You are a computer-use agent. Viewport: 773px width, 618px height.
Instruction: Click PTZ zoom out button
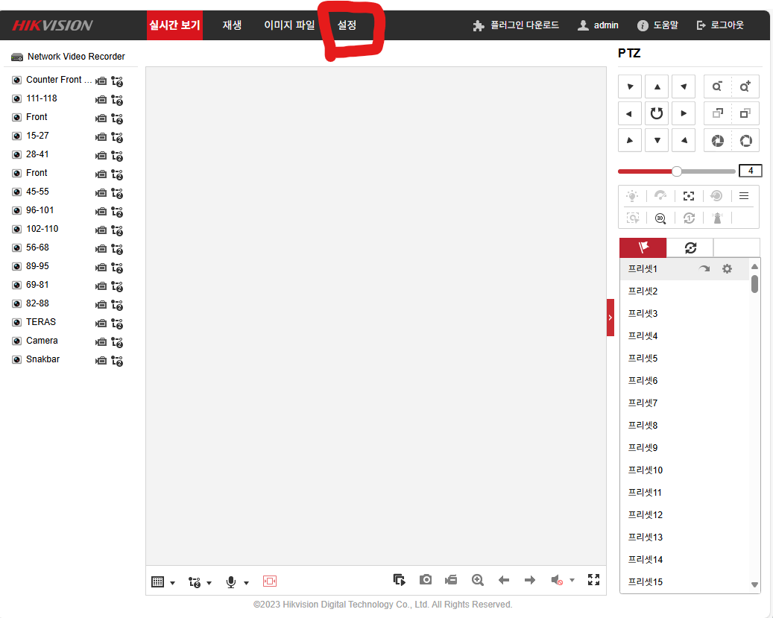717,86
